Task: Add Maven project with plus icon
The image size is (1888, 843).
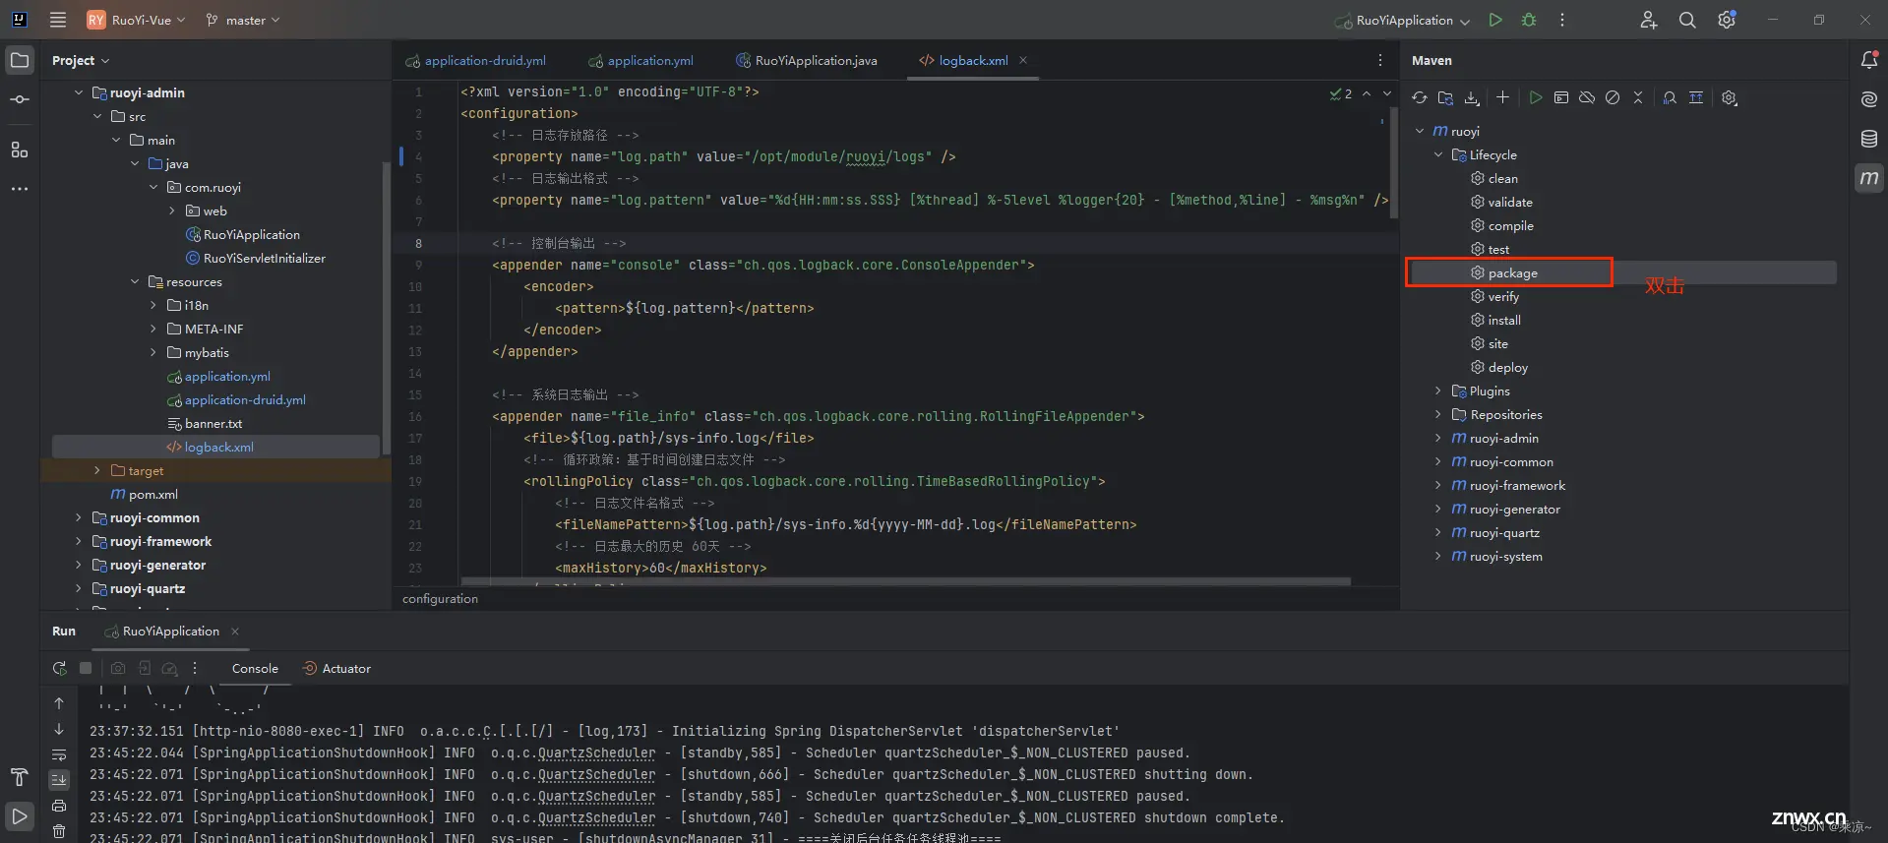Action: [x=1502, y=97]
